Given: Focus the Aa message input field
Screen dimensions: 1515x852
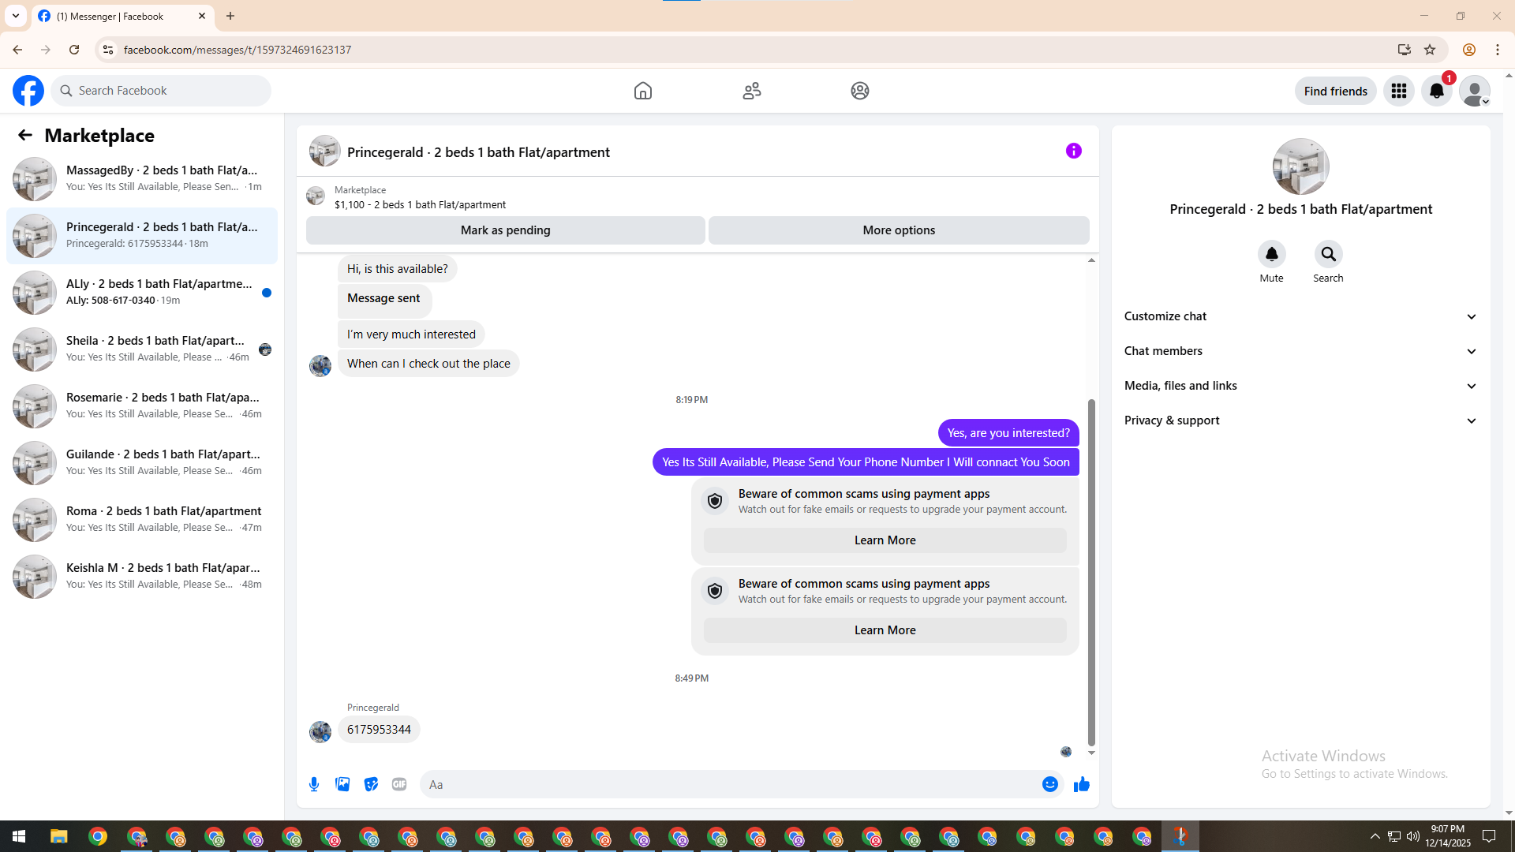Looking at the screenshot, I should tap(730, 784).
